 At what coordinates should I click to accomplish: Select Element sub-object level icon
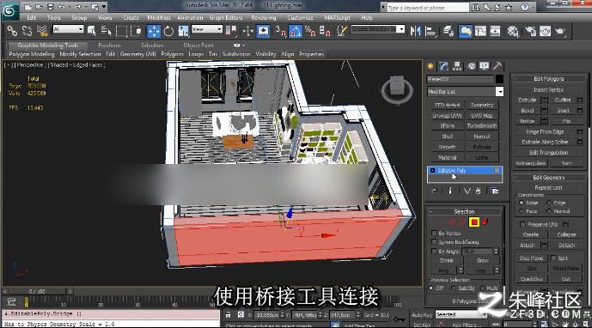pyautogui.click(x=485, y=222)
